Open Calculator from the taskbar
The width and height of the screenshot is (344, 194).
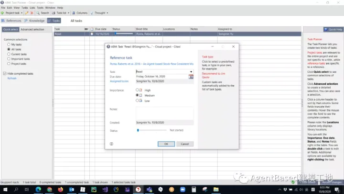193,189
